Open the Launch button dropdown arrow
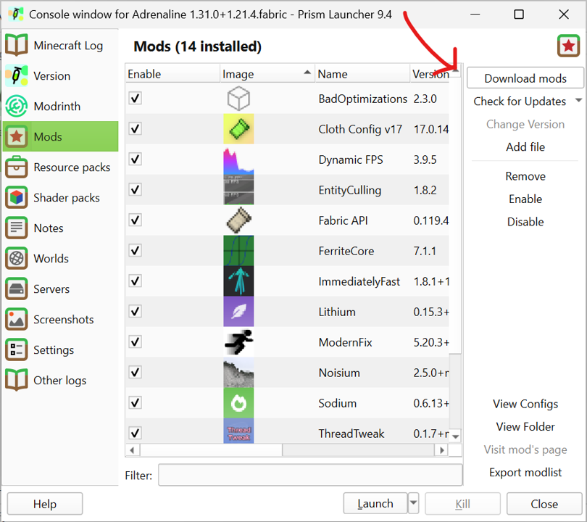 [413, 503]
